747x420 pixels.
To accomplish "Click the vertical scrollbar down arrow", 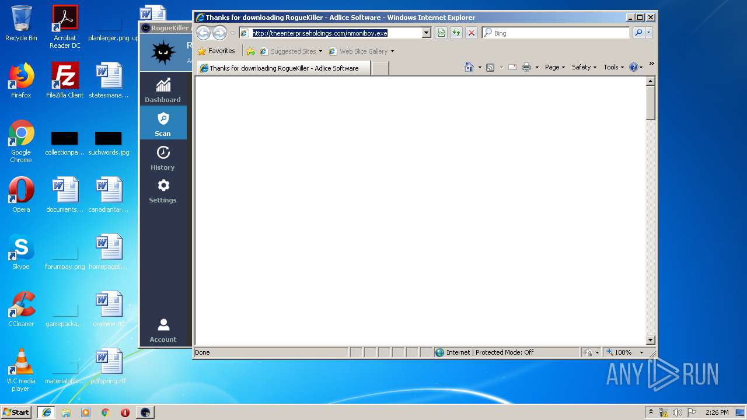I will point(651,340).
